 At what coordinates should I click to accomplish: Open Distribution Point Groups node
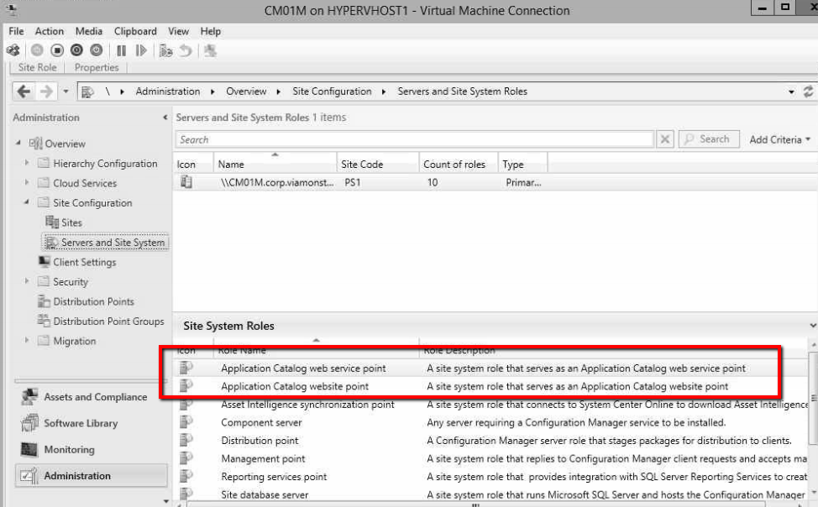pos(108,321)
